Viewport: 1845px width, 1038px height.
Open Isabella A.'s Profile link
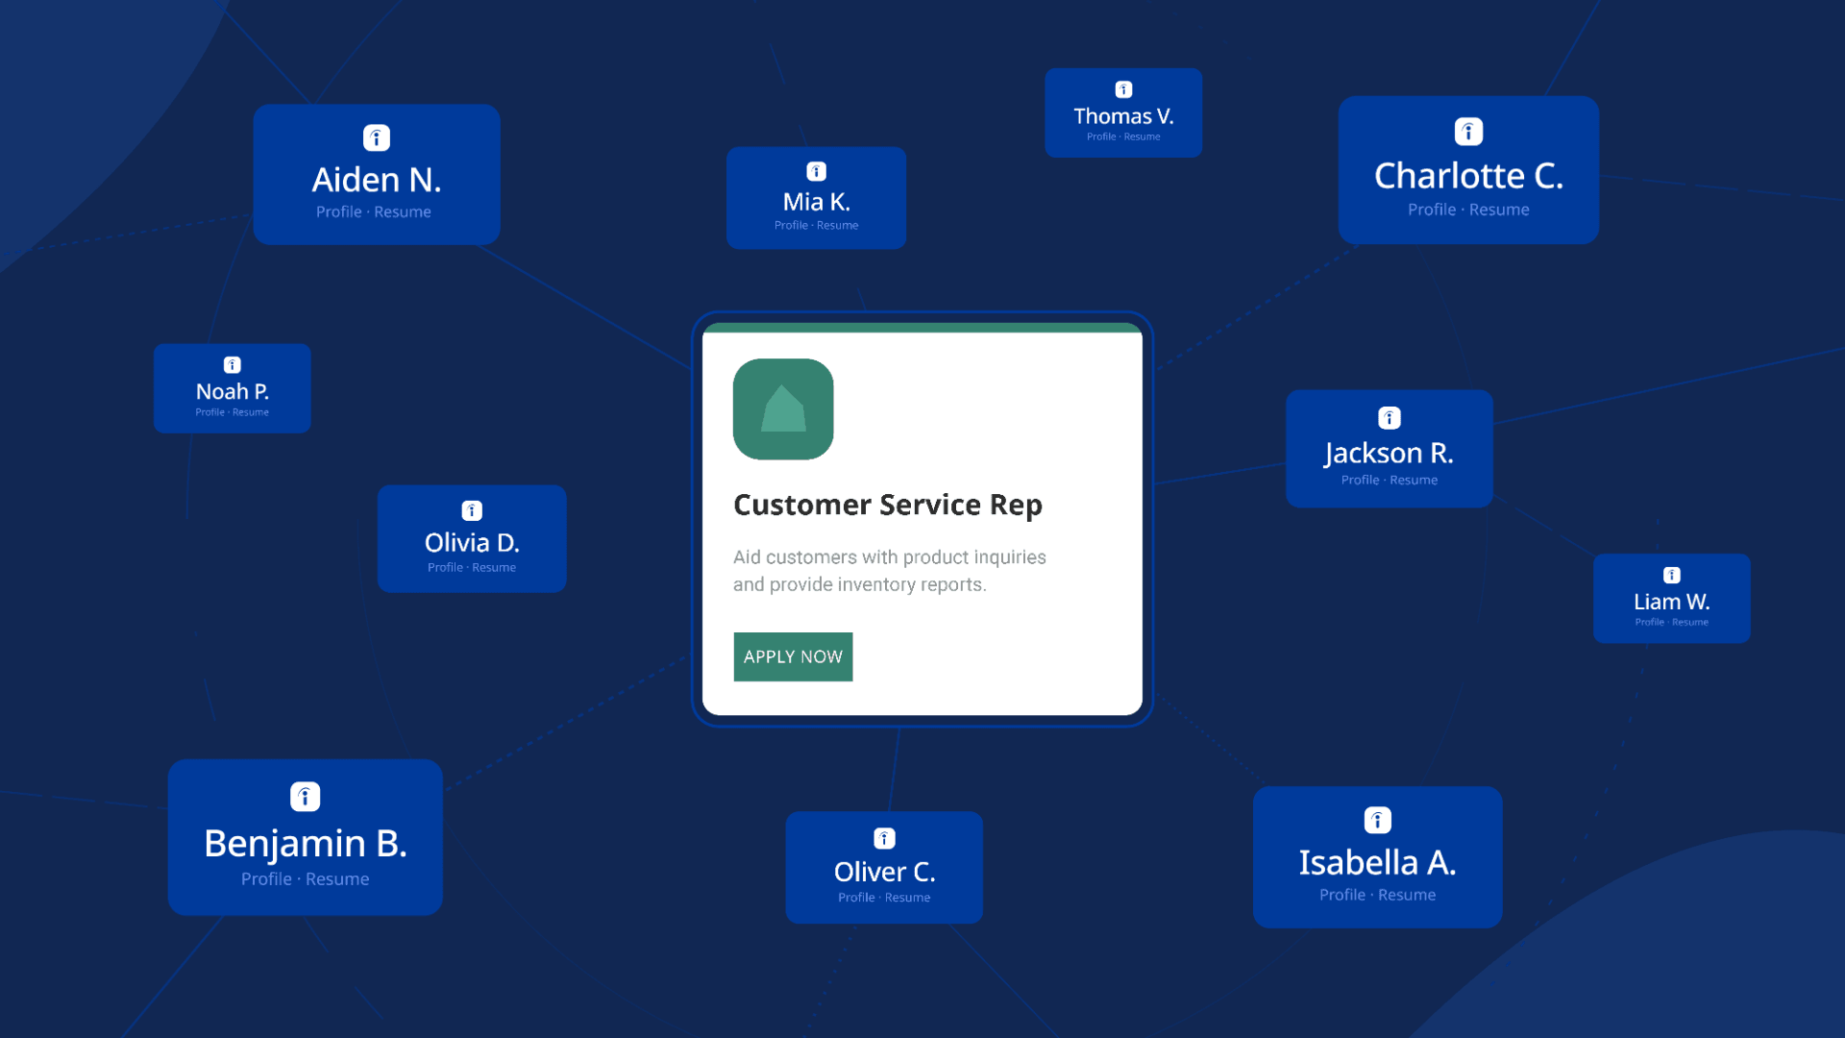click(1342, 895)
